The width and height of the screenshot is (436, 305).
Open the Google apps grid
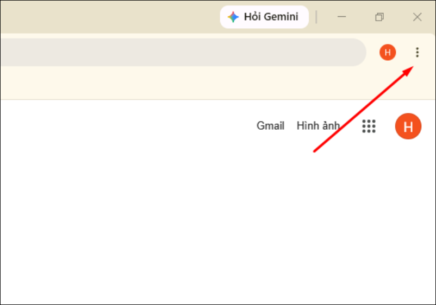click(x=369, y=126)
